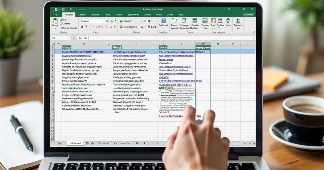Screen dimensions: 324x170
Task: Expand the Name Box dropdown arrow
Action: pos(68,38)
